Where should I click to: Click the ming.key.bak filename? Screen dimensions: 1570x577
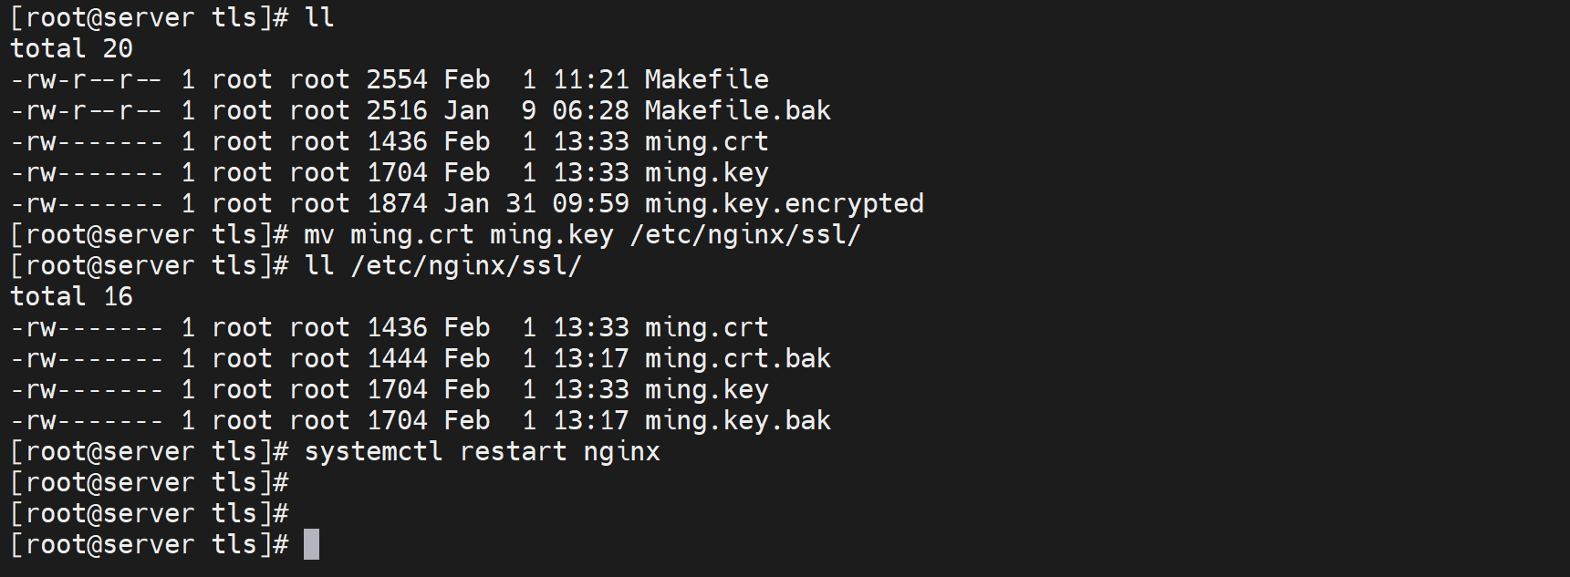pyautogui.click(x=737, y=420)
